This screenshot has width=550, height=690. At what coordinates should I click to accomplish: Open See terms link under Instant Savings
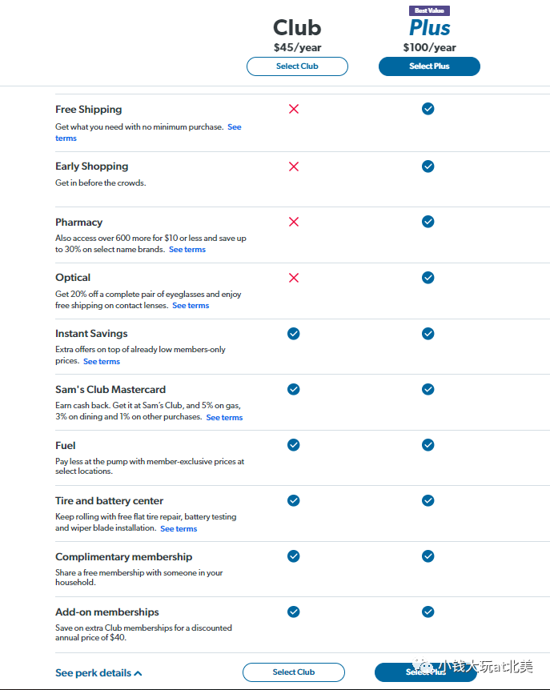(x=102, y=362)
